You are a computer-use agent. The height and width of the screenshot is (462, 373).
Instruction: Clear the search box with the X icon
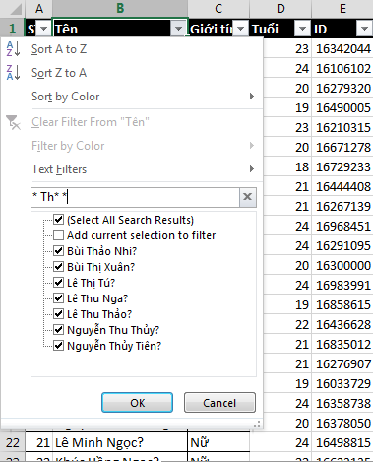pyautogui.click(x=248, y=197)
